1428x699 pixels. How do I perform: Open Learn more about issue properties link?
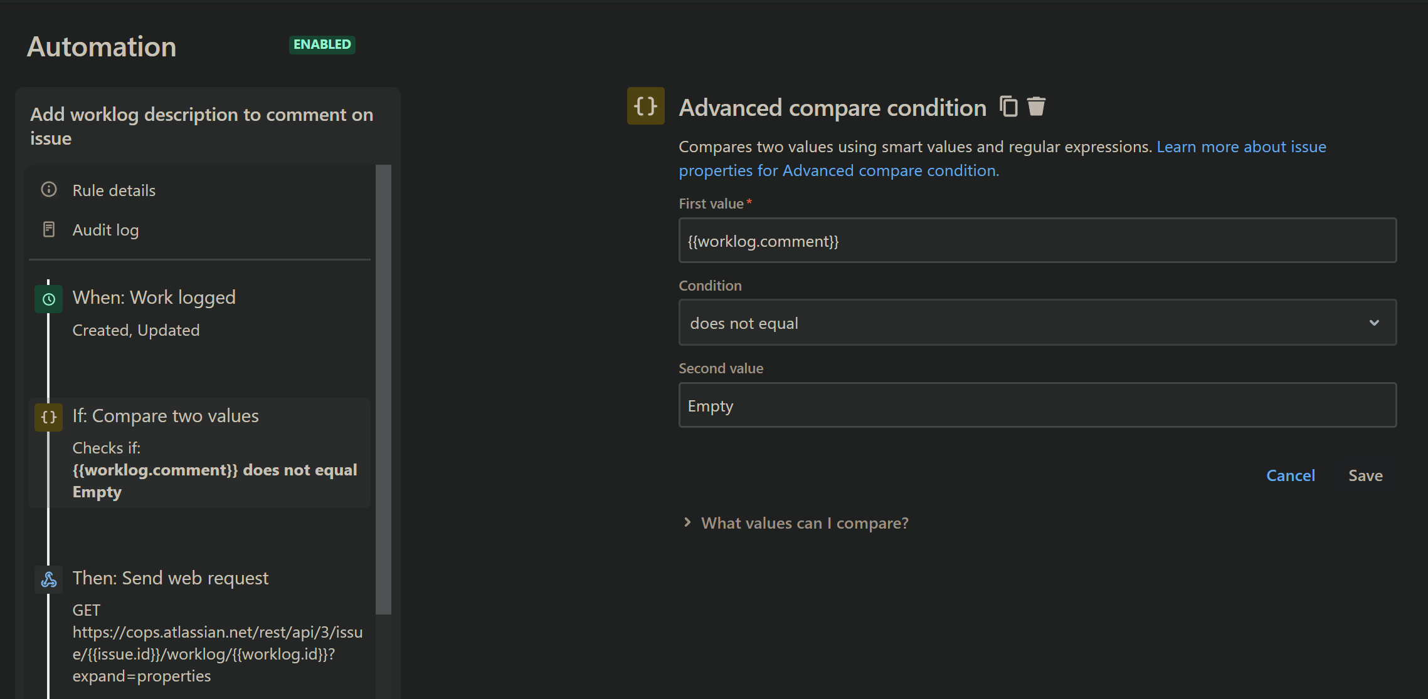[x=1241, y=147]
